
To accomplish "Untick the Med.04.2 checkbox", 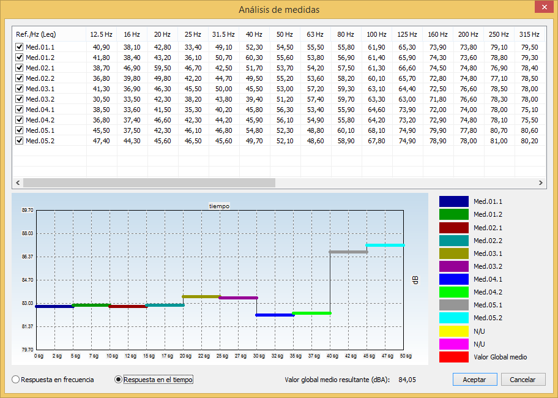I will pyautogui.click(x=19, y=120).
